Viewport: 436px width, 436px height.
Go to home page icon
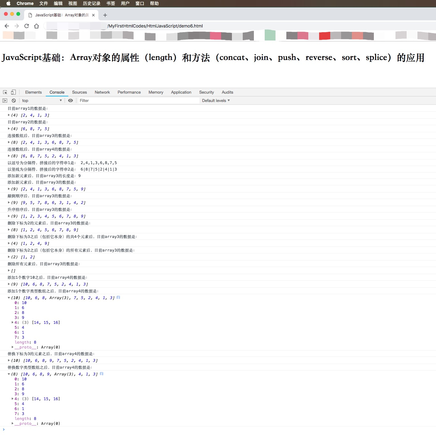36,26
